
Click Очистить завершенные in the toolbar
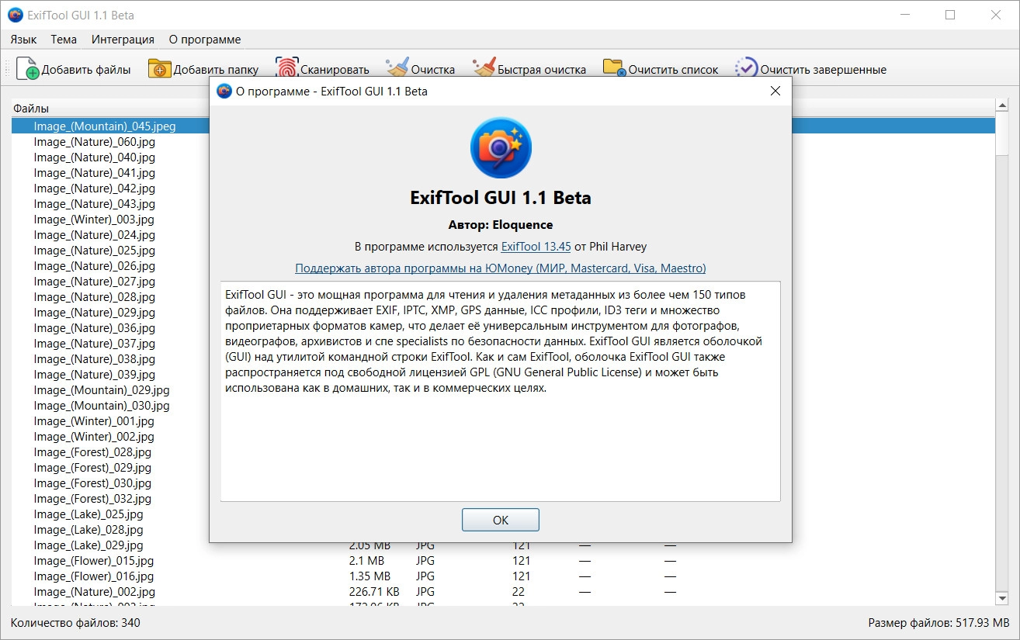point(810,69)
